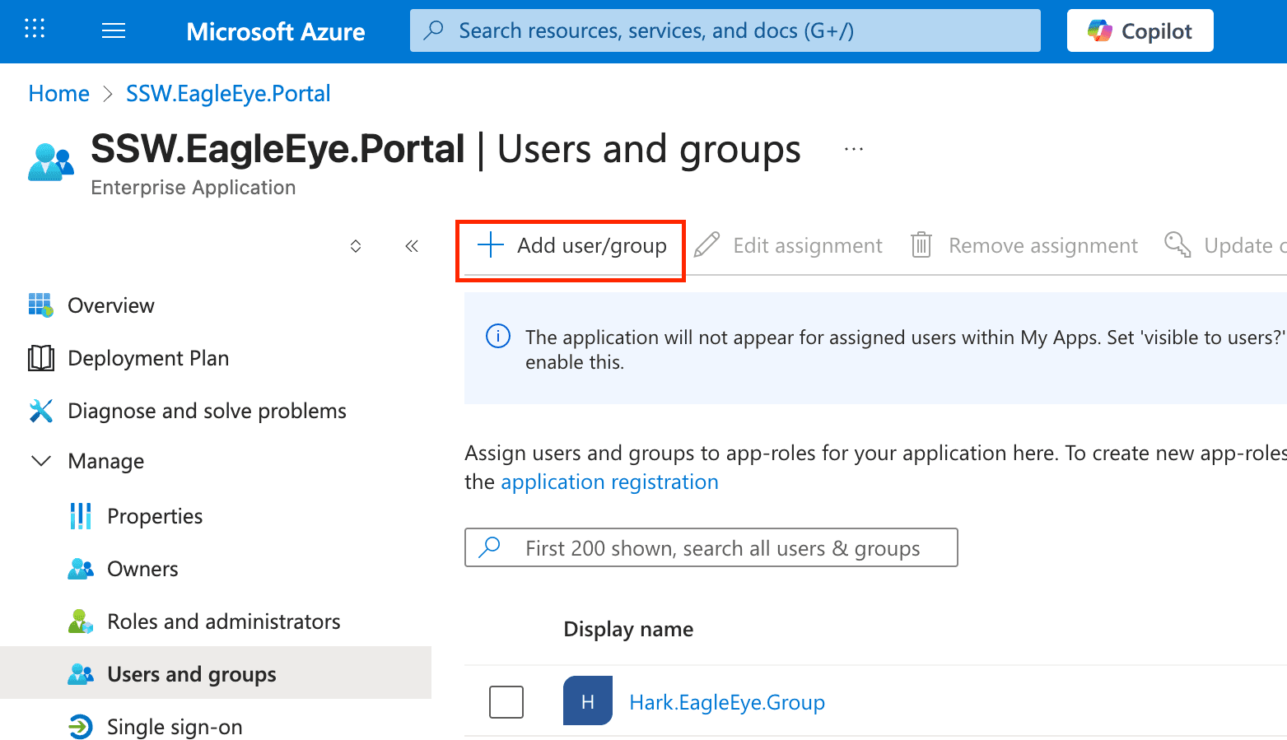
Task: Launch Copilot from the top bar
Action: point(1140,30)
